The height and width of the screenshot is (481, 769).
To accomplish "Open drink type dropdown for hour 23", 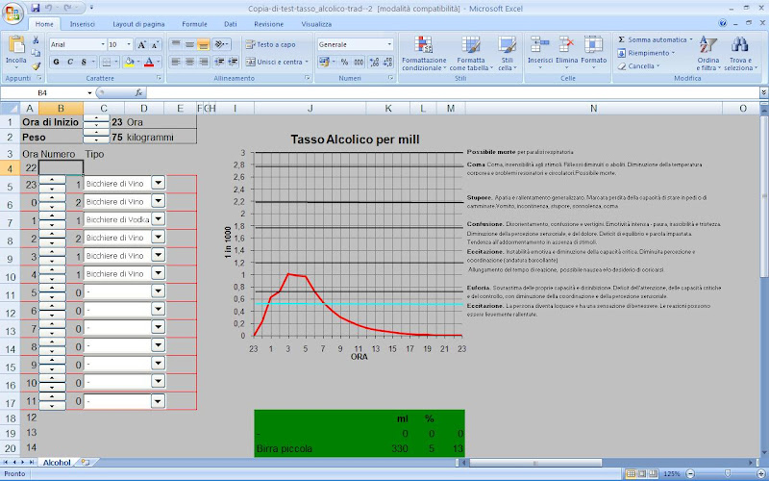I will tap(158, 183).
